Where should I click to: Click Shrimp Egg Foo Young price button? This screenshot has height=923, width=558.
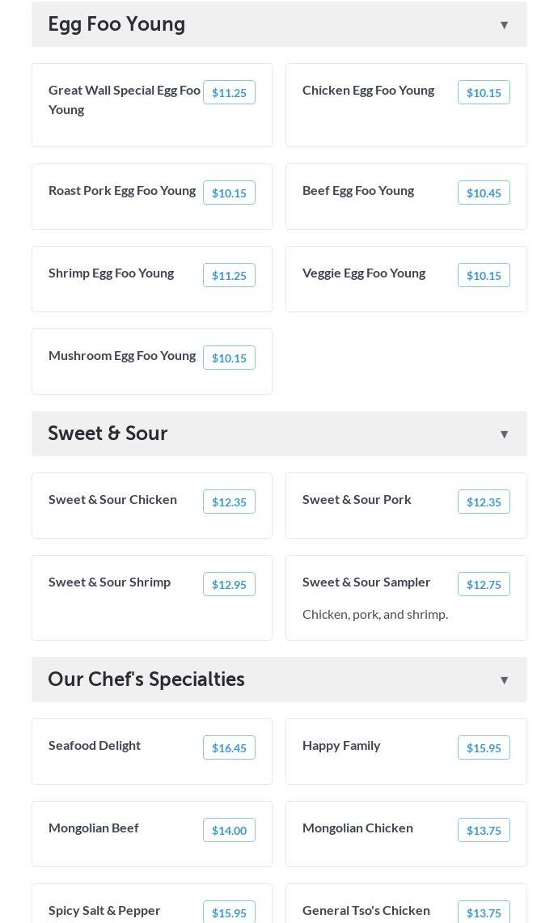pos(229,276)
